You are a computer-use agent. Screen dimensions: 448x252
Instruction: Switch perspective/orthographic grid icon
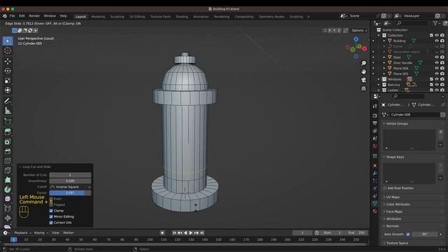click(363, 89)
